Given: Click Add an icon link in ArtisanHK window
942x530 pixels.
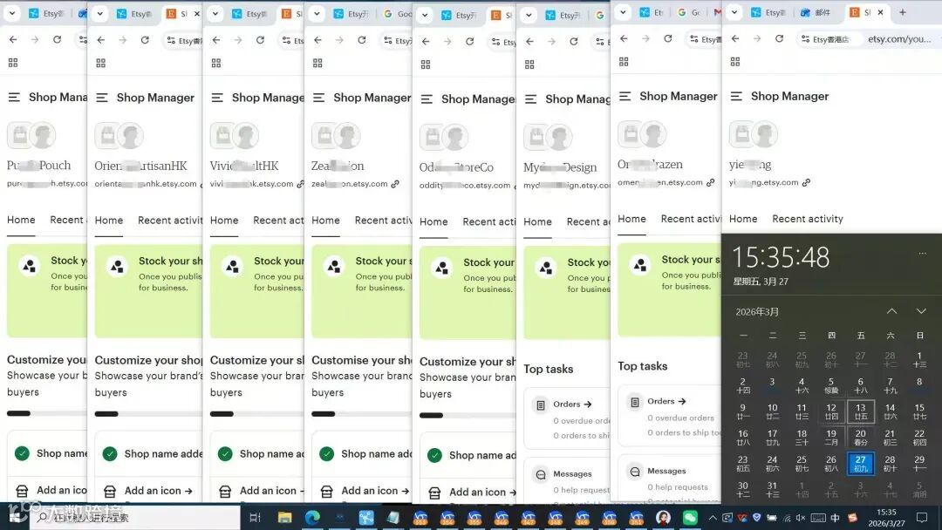Looking at the screenshot, I should (159, 491).
